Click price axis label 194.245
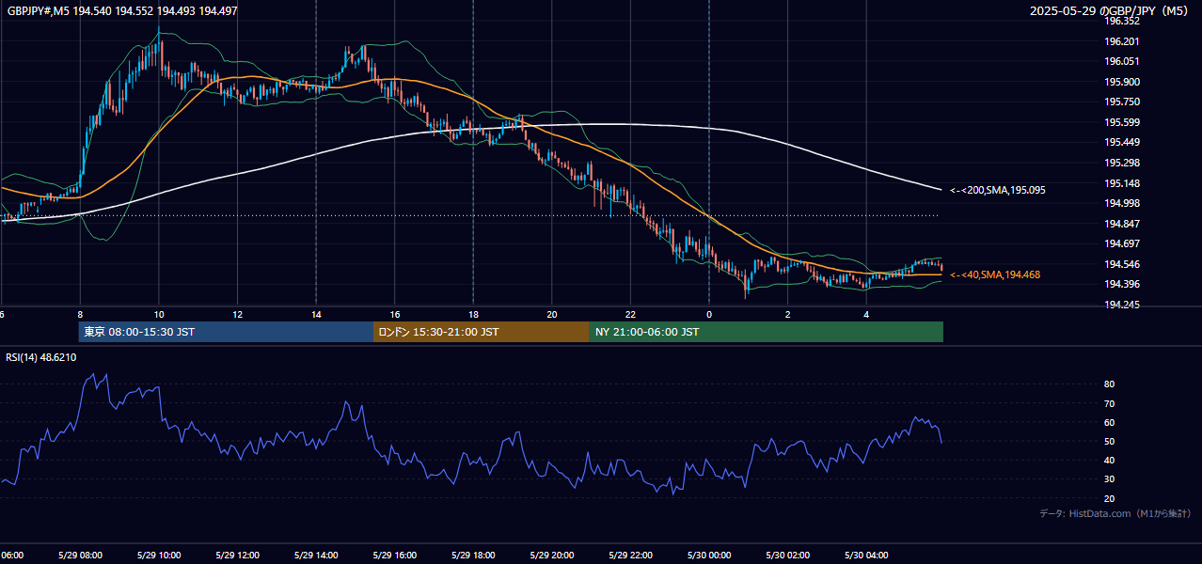 pos(1122,305)
